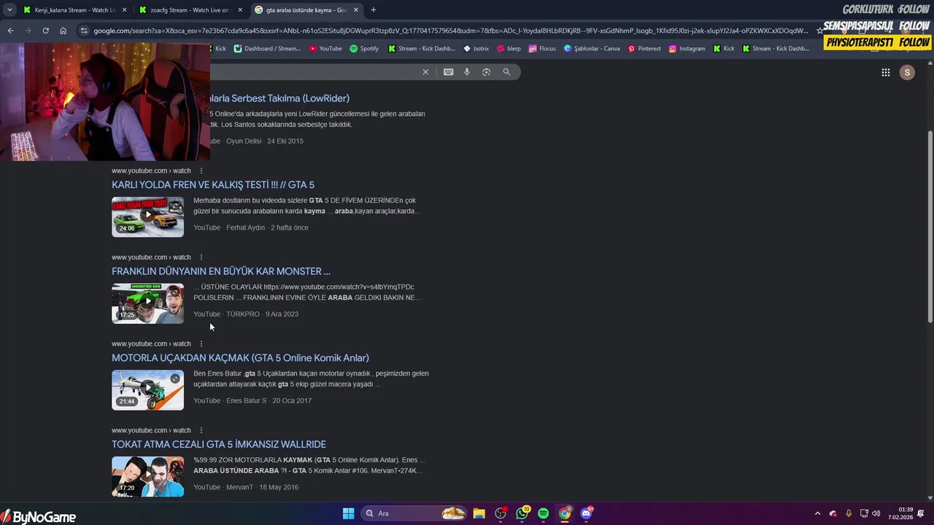
Task: Click channel name "Oyun Delisi"
Action: [x=244, y=141]
